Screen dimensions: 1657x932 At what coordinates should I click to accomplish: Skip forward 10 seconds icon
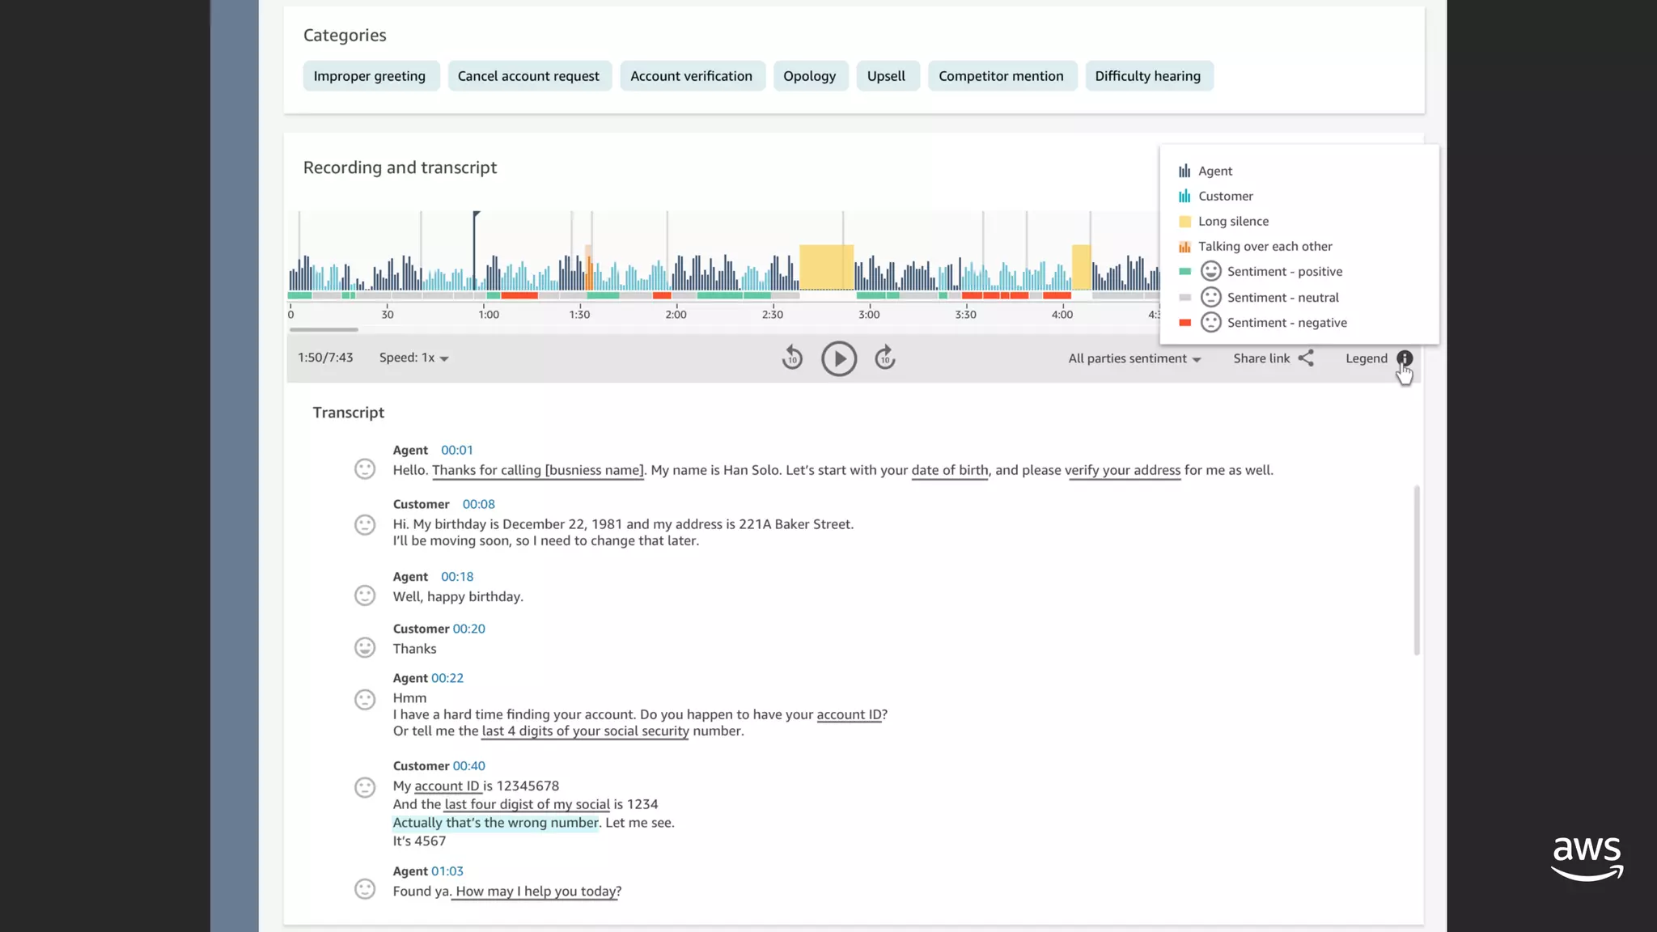coord(885,358)
